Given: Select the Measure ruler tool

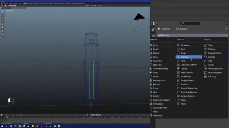Looking at the screenshot, I should (3, 34).
